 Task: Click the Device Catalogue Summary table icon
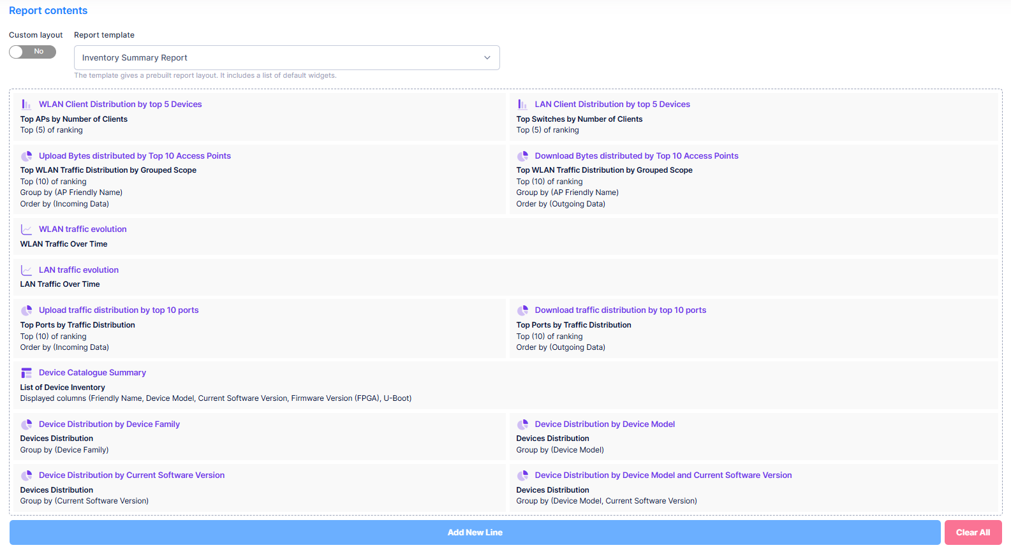coord(26,373)
